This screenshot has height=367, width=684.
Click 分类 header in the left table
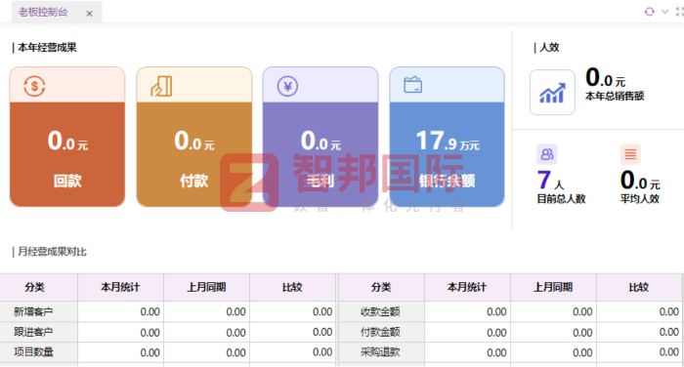34,287
